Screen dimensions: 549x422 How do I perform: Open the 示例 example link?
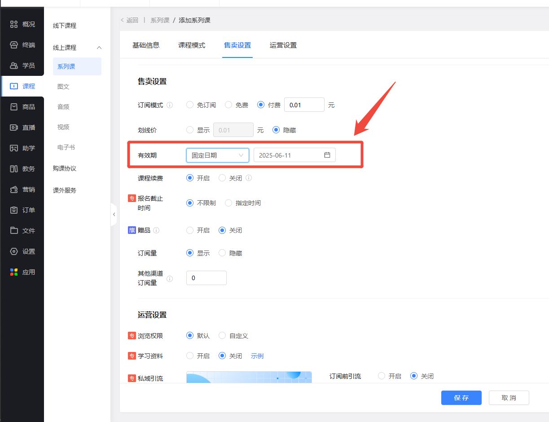click(x=257, y=356)
